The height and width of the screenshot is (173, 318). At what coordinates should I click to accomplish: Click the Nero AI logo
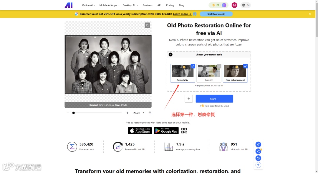click(69, 5)
